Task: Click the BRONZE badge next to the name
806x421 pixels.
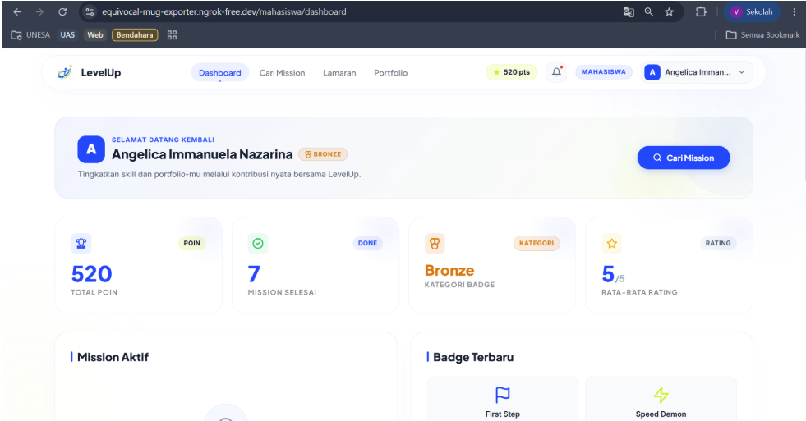Action: pyautogui.click(x=323, y=154)
